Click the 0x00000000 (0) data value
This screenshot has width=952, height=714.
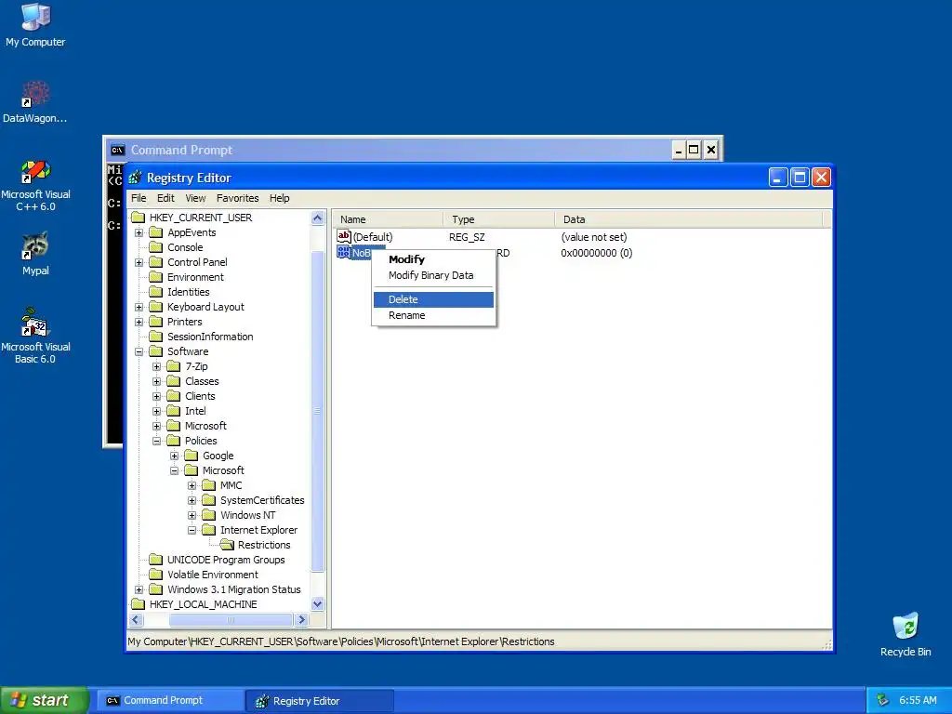pos(596,253)
